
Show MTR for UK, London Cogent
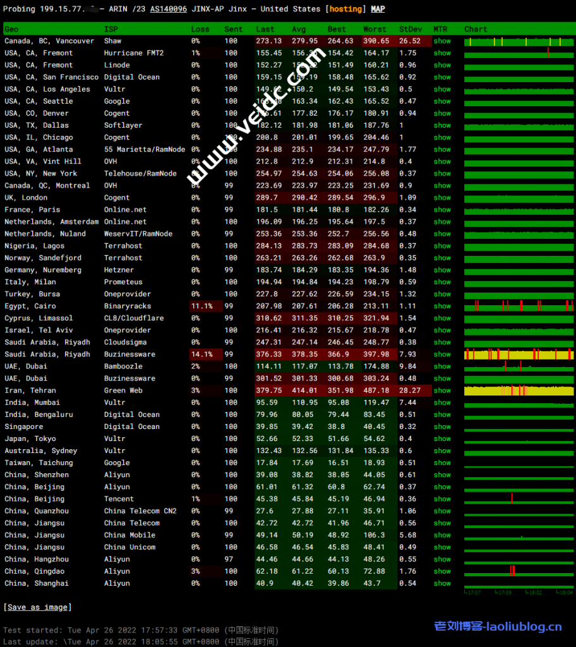[442, 198]
